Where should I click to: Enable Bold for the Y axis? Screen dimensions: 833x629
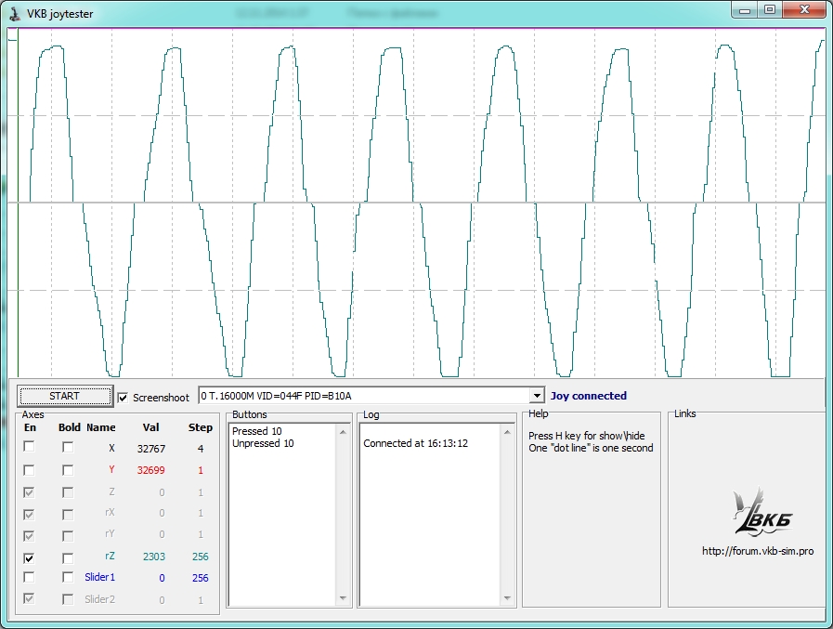[x=68, y=470]
